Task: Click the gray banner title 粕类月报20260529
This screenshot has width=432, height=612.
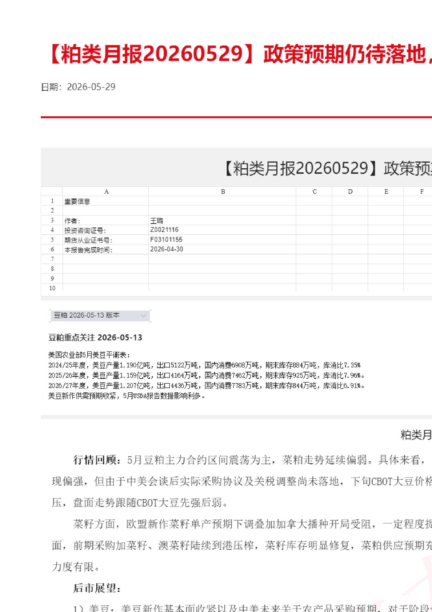Action: pyautogui.click(x=327, y=168)
